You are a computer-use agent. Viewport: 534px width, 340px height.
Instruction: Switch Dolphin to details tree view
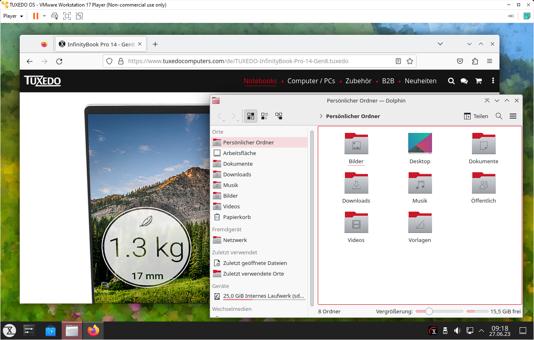[x=279, y=116]
